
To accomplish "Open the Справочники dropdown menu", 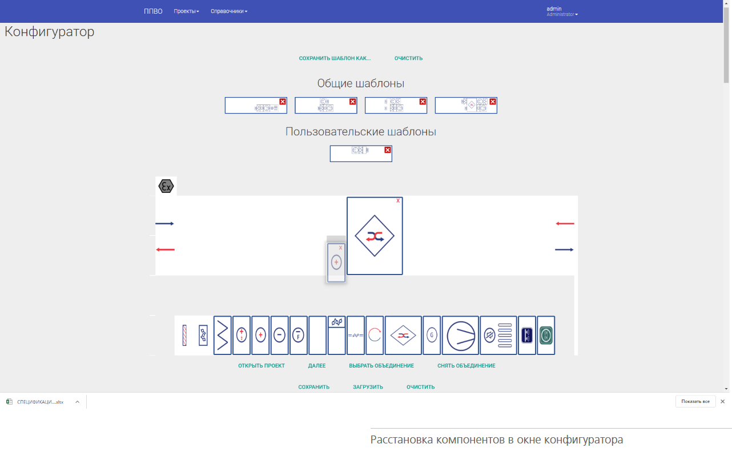I will pyautogui.click(x=229, y=11).
